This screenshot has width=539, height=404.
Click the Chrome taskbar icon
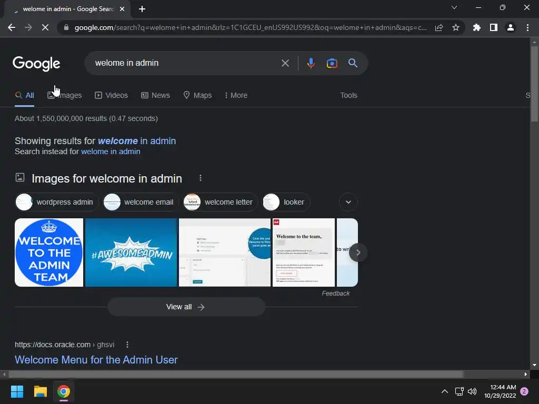[64, 391]
